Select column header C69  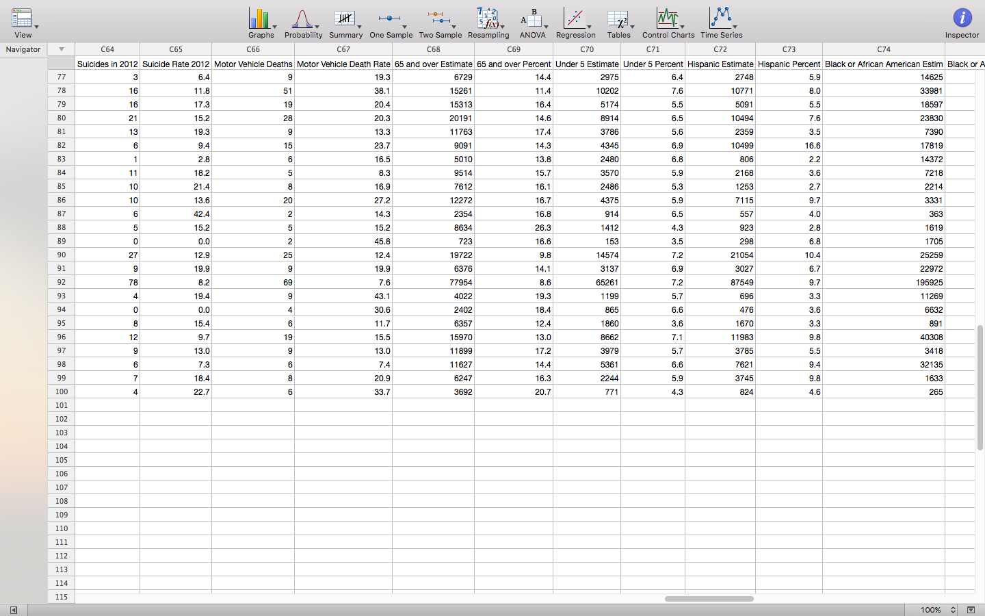tap(514, 49)
